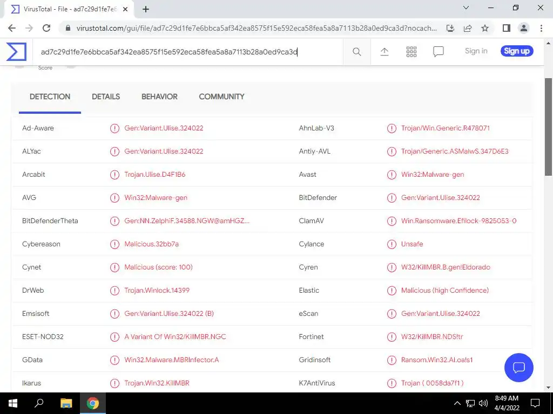Select Win.Ransomware.Efilock-9825053-0 detection text

458,221
